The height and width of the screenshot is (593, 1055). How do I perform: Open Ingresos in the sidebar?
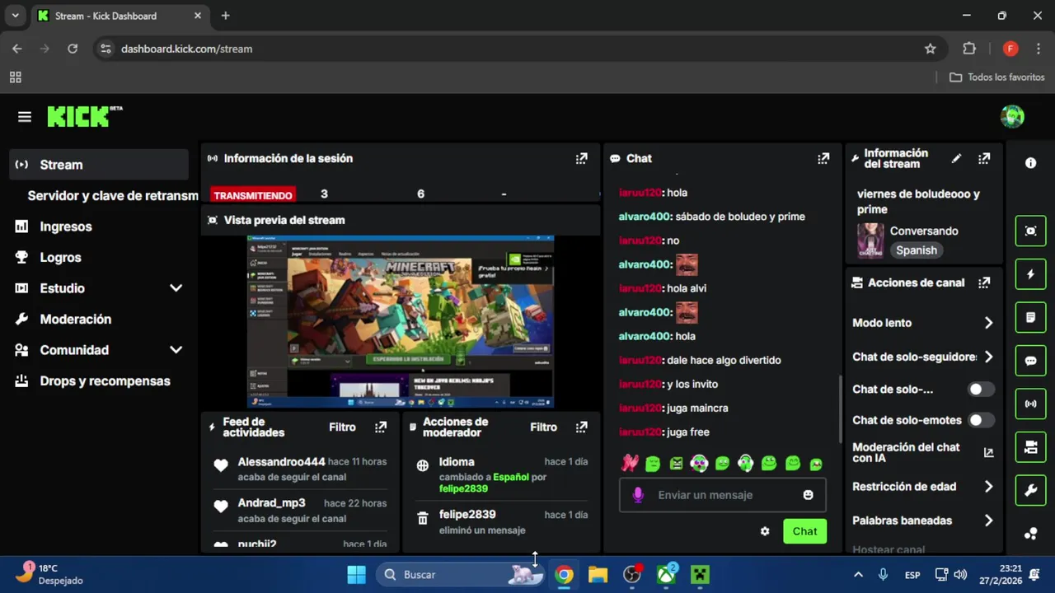click(x=99, y=226)
